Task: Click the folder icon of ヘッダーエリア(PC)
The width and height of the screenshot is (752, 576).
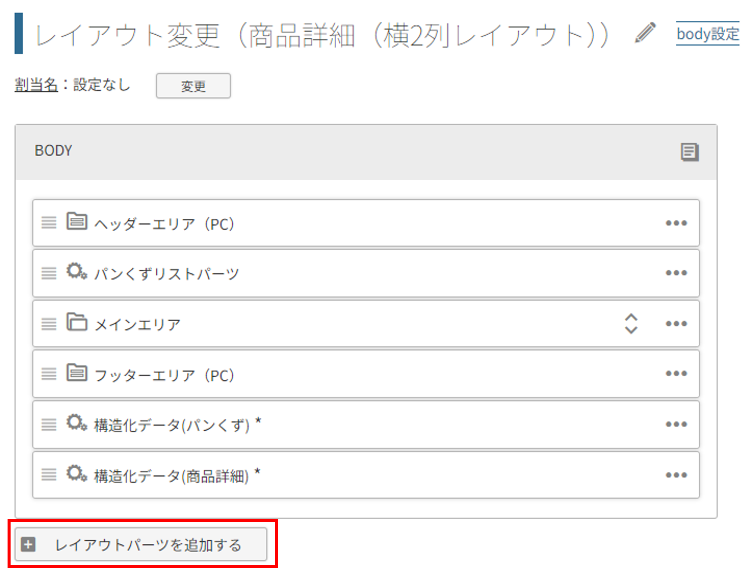Action: pyautogui.click(x=77, y=221)
